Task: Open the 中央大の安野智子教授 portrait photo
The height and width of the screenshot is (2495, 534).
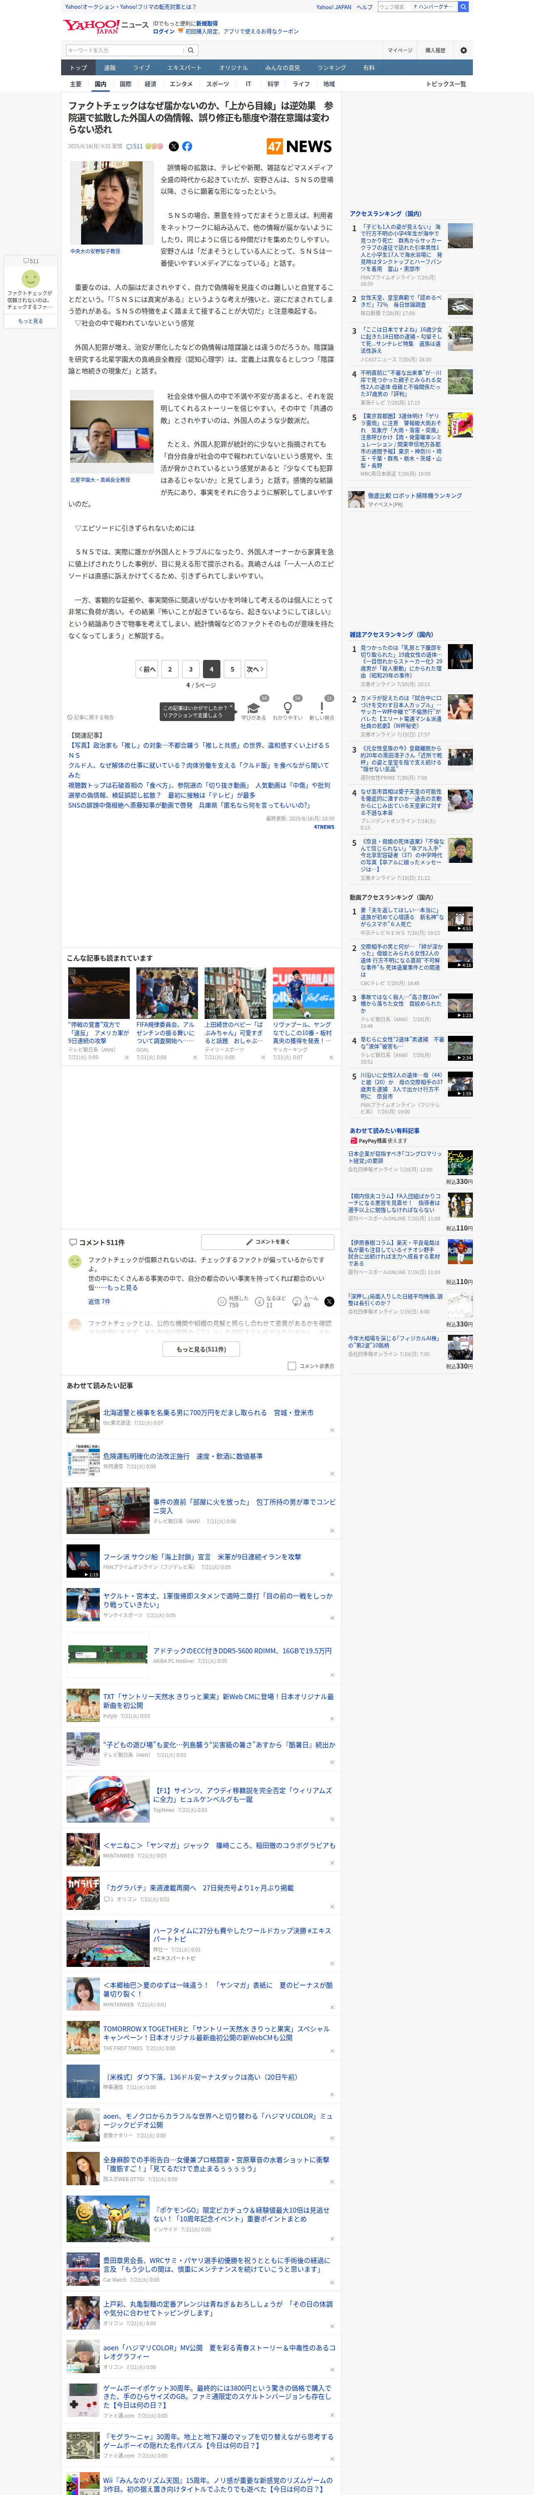Action: tap(111, 203)
